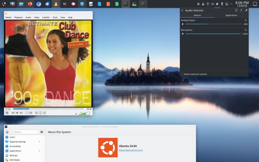Go to System Settings home

[7, 132]
